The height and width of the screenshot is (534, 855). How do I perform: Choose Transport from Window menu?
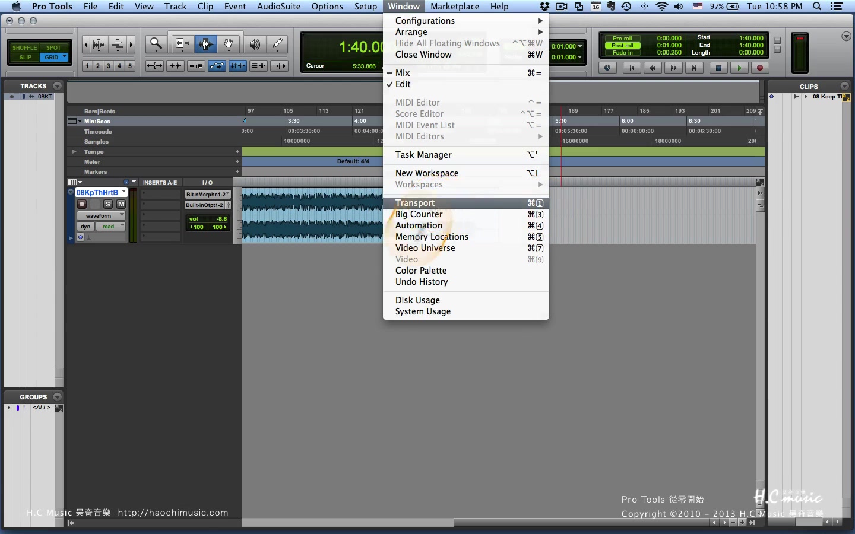(x=466, y=203)
